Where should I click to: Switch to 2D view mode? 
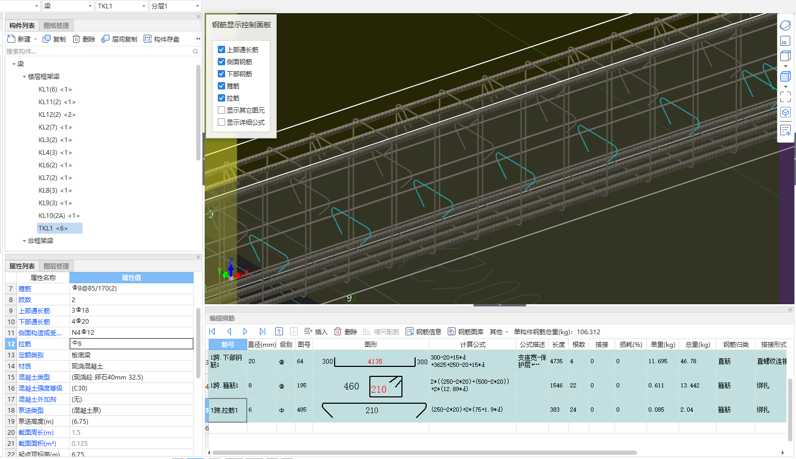point(785,41)
